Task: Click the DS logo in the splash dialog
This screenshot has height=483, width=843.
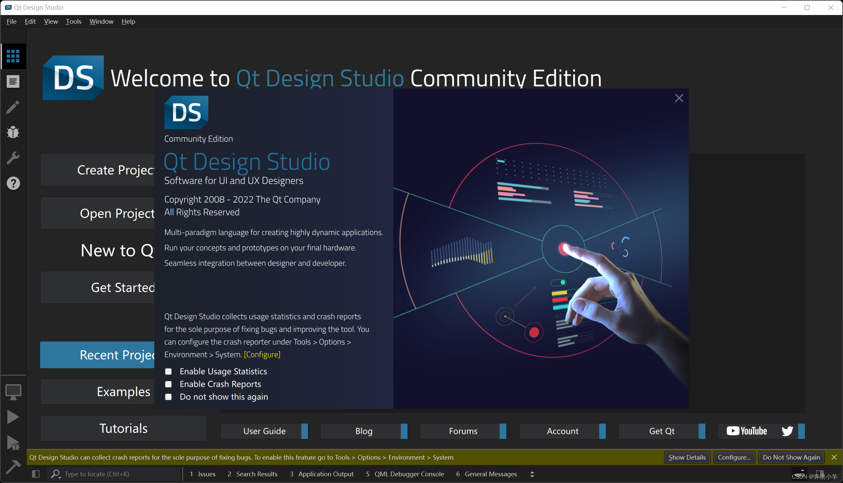Action: pyautogui.click(x=186, y=112)
